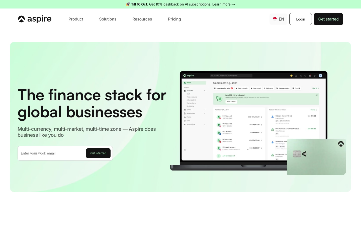The height and width of the screenshot is (225, 361).
Task: Click Create an invoice in the mockup
Action: [283, 88]
